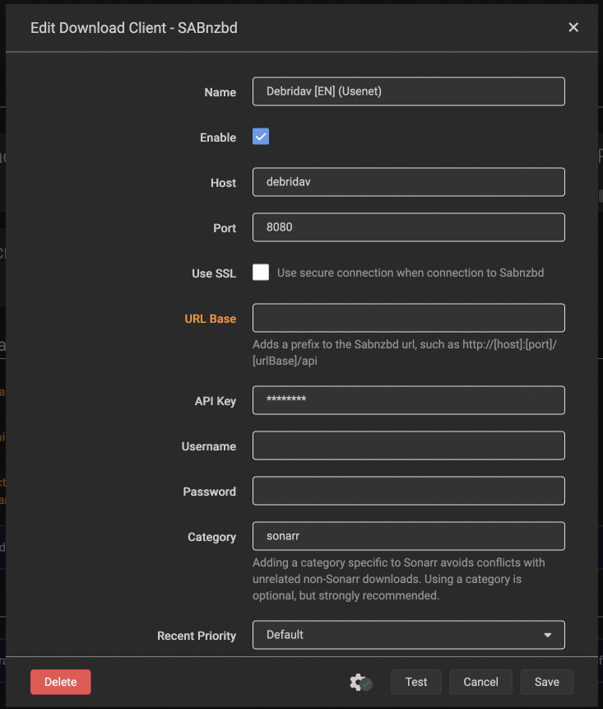
Task: Click the empty URL Base field
Action: [408, 317]
